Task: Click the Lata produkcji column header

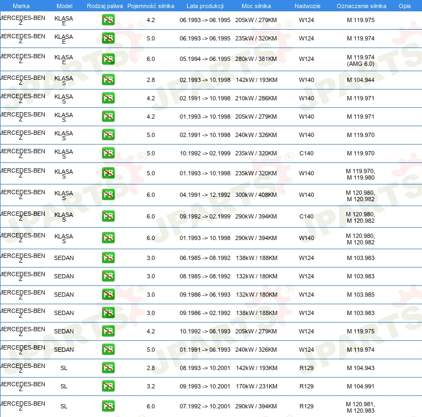Action: [205, 6]
